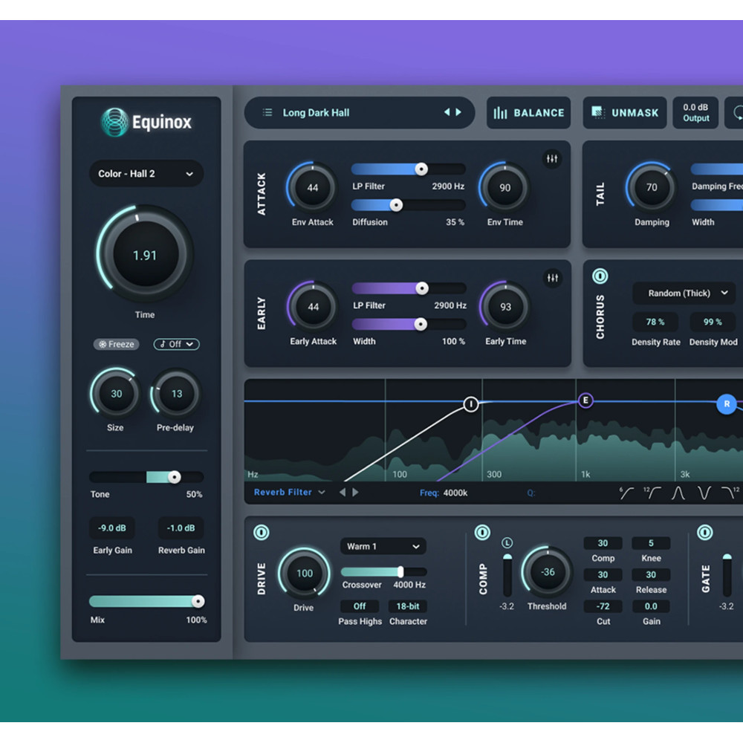This screenshot has height=743, width=743.
Task: Go to next preset with right arrow
Action: 458,112
